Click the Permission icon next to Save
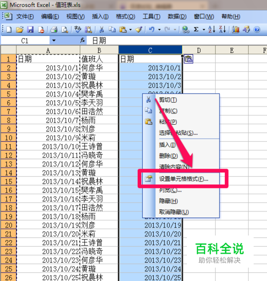267x281 pixels. coord(41,29)
